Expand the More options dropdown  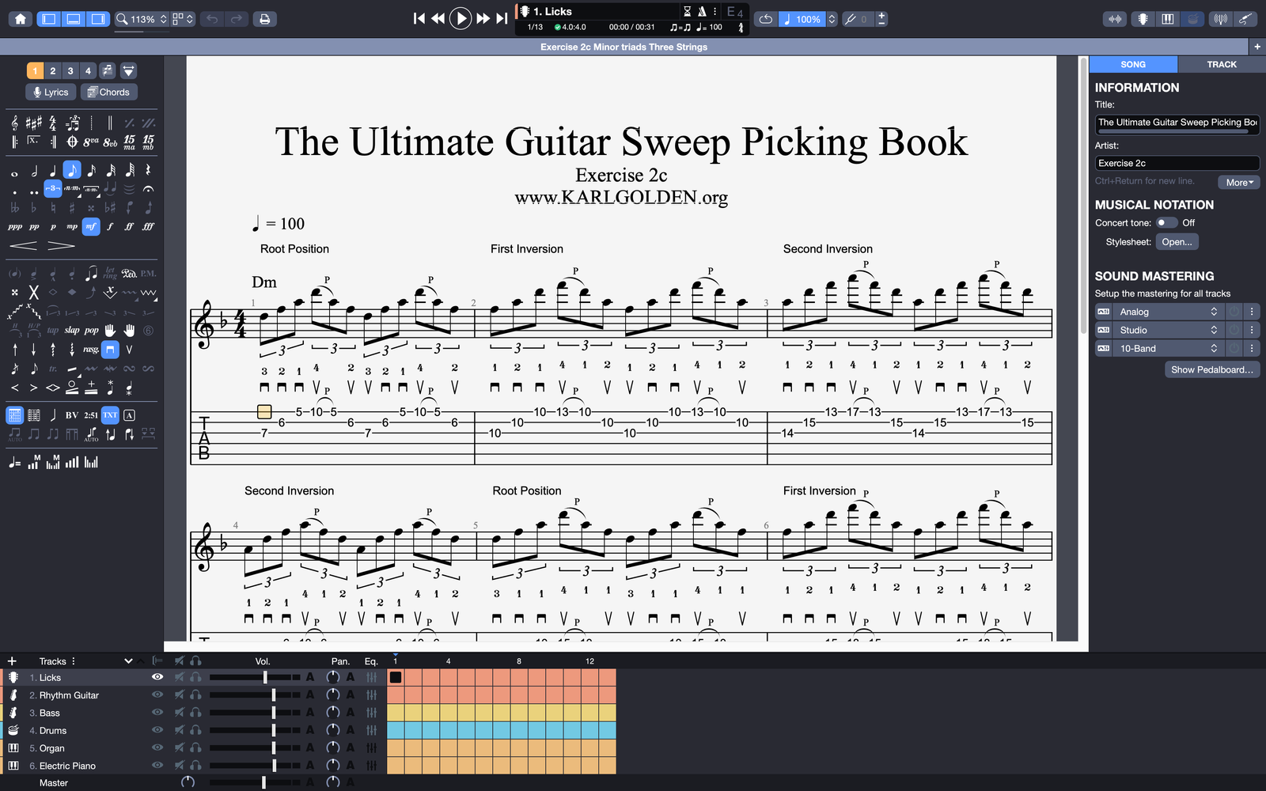(x=1238, y=183)
